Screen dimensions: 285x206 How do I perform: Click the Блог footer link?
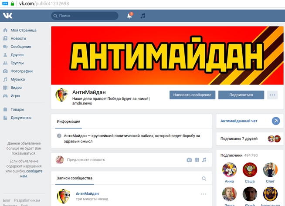[7, 200]
